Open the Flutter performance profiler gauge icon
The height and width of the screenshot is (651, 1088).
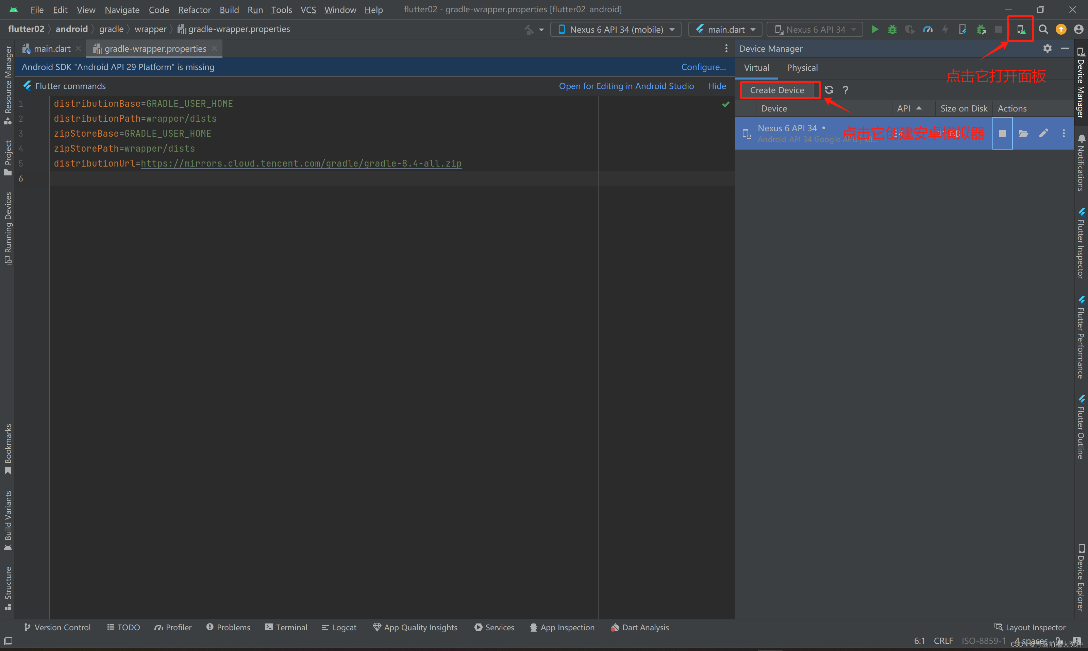coord(927,29)
